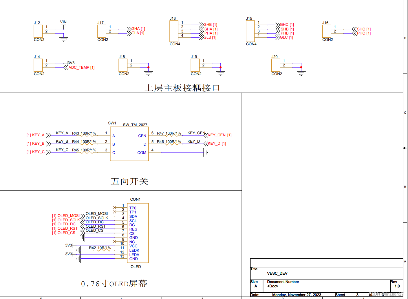
Task: Click the PHA [1] net label
Action: pyautogui.click(x=211, y=33)
